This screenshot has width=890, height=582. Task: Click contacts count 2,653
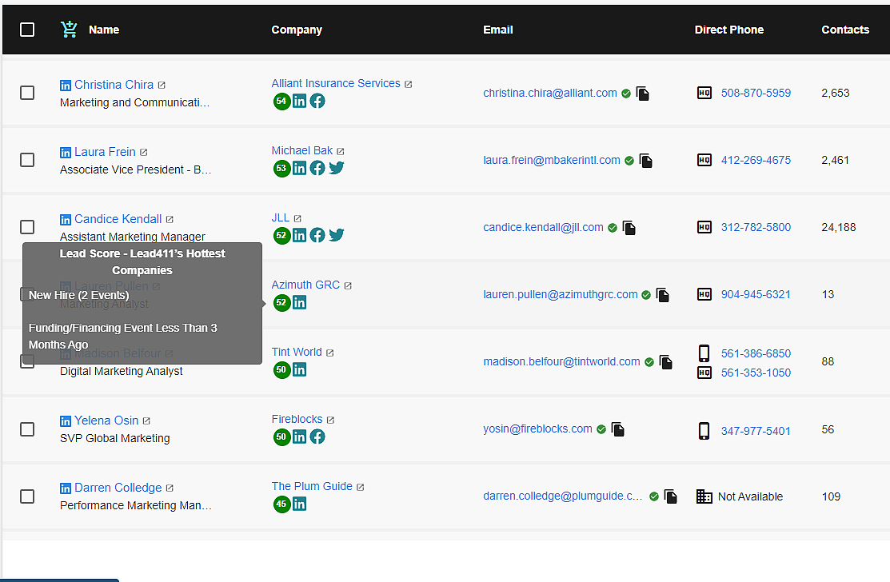click(x=835, y=93)
